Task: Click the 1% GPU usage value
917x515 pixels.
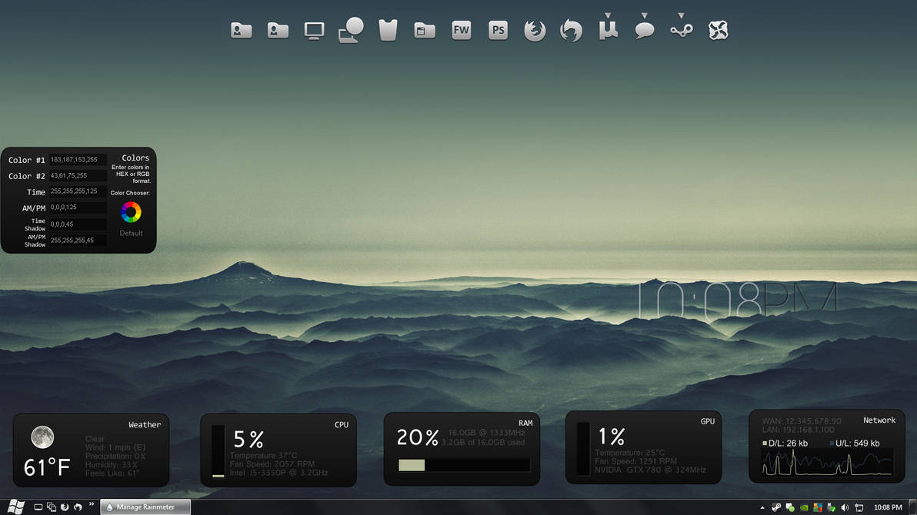Action: point(611,436)
